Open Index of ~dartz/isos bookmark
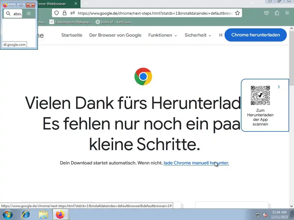Viewport: 294px width, 220px height. [x=113, y=22]
